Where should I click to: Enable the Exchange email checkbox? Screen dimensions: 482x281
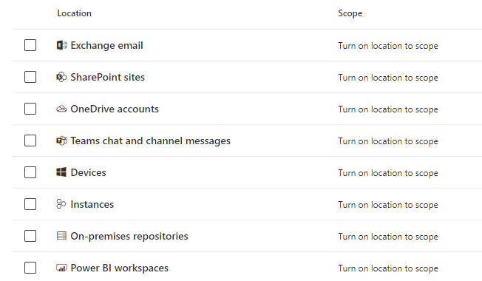pos(30,45)
